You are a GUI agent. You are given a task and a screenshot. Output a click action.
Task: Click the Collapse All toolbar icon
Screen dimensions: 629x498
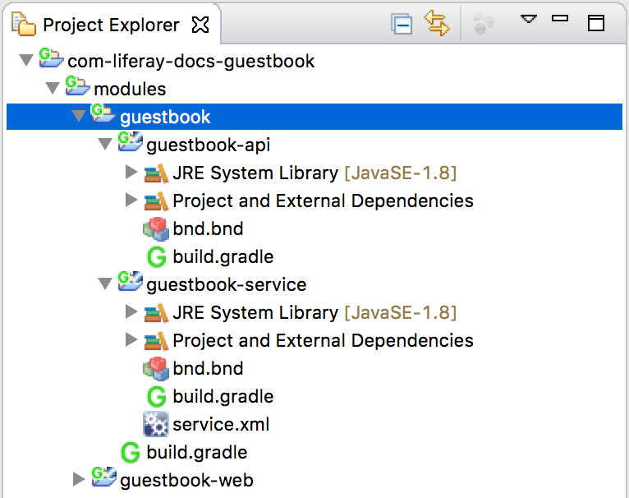click(x=402, y=24)
